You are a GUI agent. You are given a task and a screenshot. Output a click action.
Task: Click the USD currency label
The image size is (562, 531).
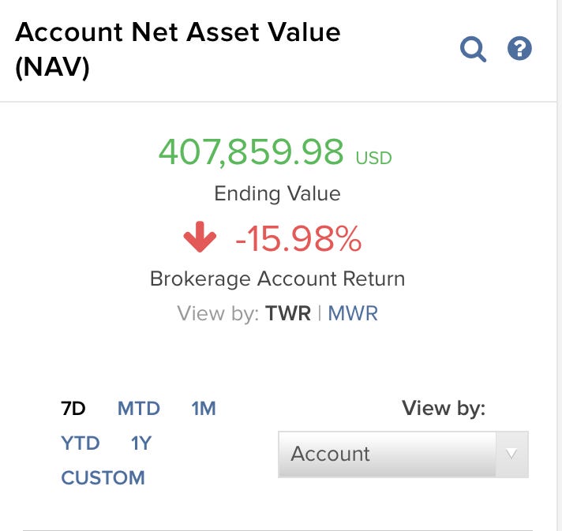tap(373, 158)
